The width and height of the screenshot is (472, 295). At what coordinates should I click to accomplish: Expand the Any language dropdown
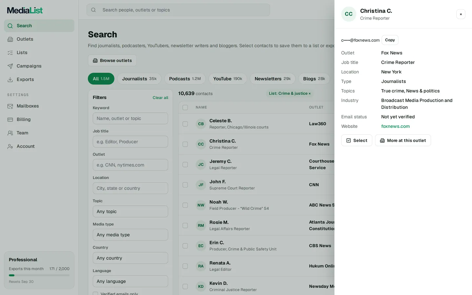pyautogui.click(x=130, y=281)
